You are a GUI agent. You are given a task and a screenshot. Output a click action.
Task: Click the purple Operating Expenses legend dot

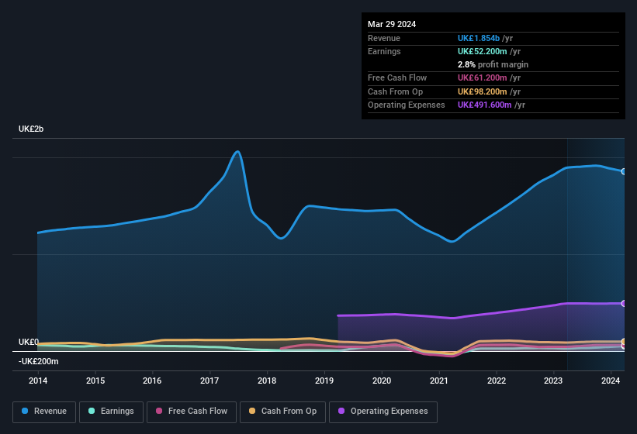pos(341,412)
